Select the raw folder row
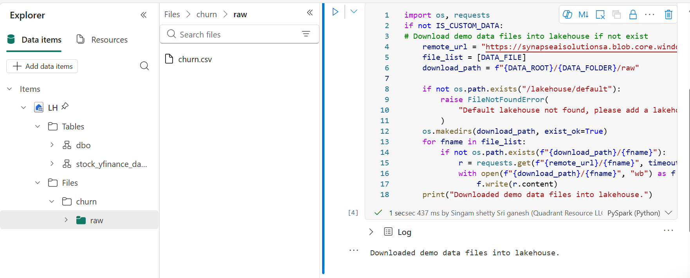 click(x=79, y=220)
